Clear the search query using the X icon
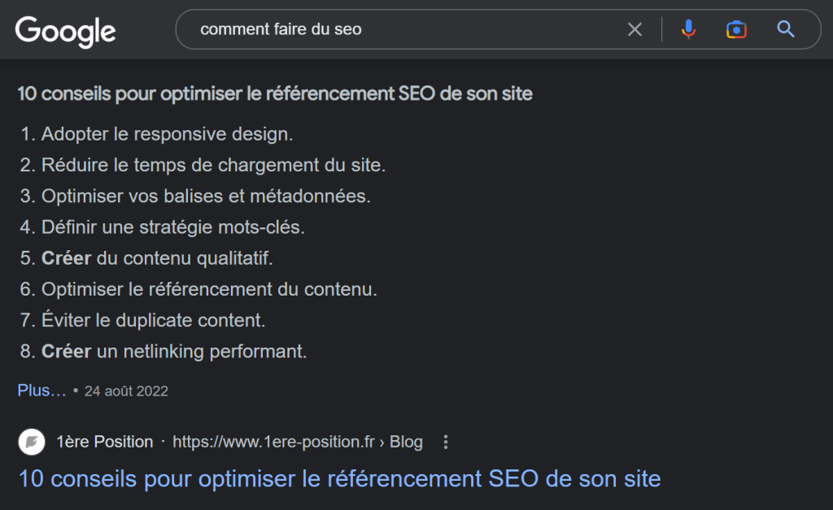Viewport: 833px width, 510px height. 635,29
